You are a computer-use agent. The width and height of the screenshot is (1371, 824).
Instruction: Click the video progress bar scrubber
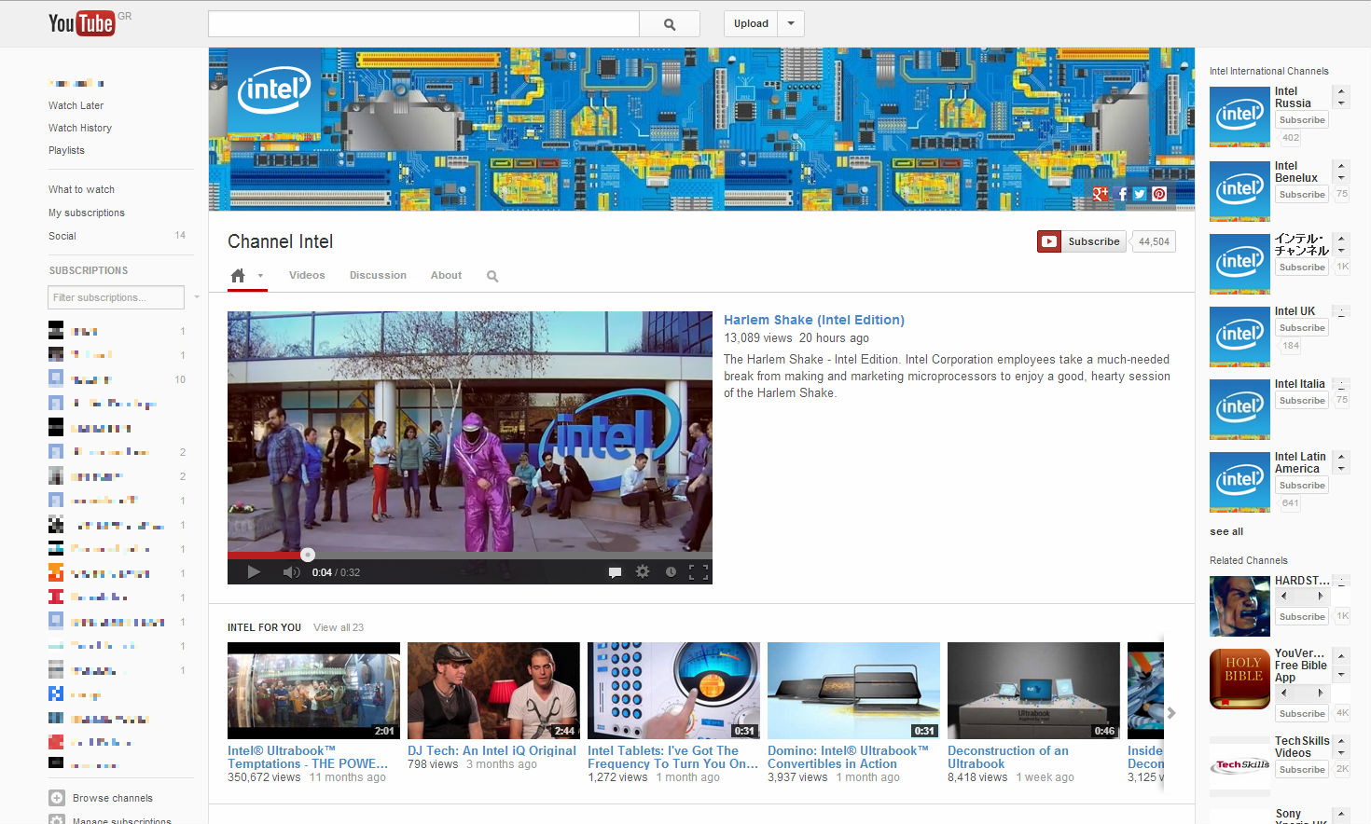coord(308,555)
